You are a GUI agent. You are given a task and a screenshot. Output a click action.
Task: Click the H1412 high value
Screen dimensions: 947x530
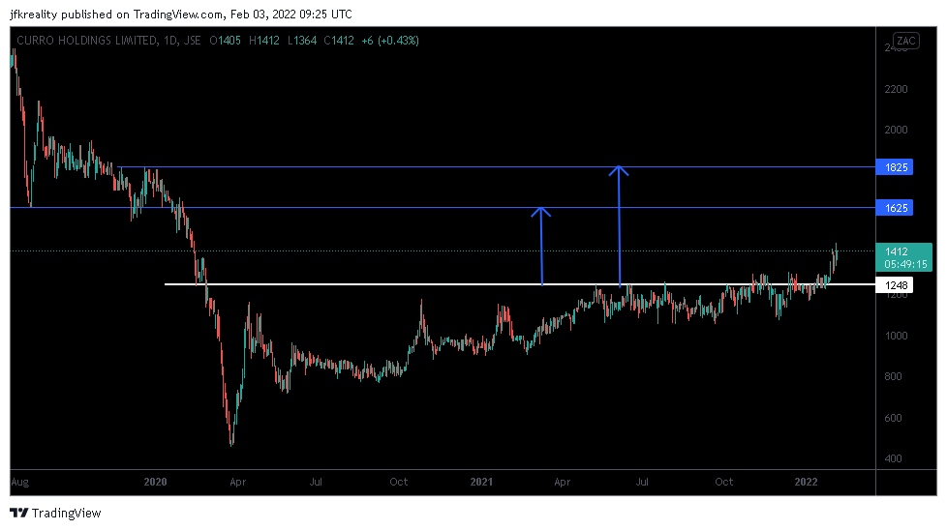[264, 41]
